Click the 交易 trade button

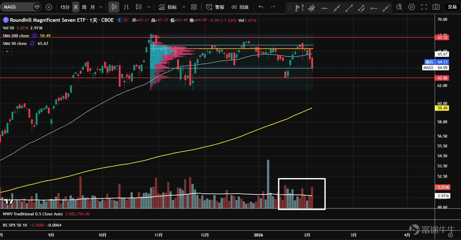click(x=452, y=7)
